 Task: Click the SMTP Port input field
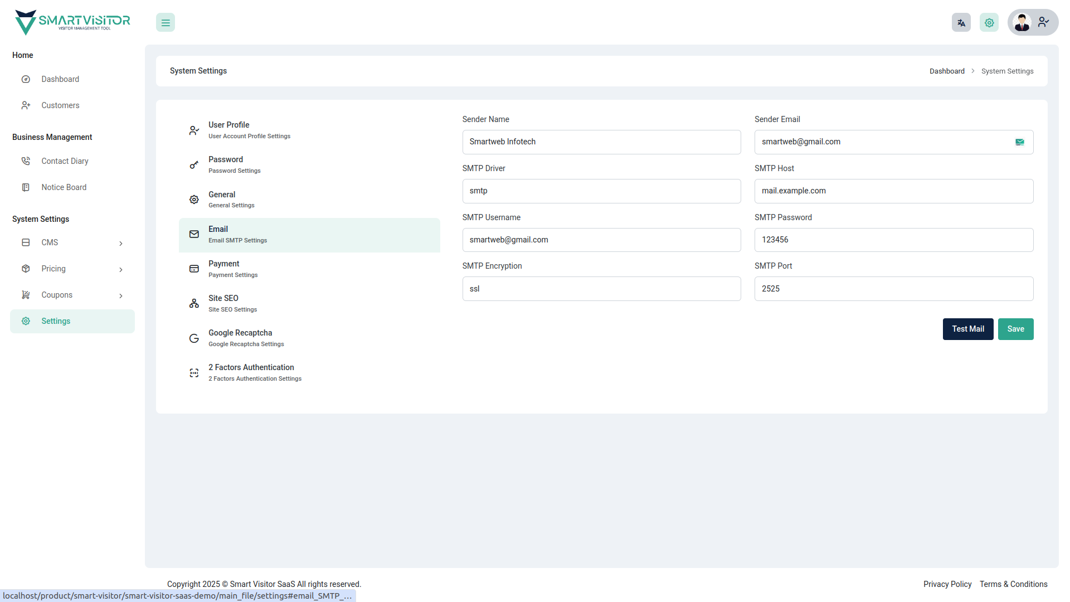[894, 289]
